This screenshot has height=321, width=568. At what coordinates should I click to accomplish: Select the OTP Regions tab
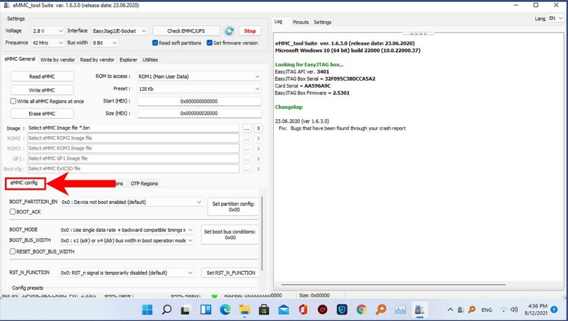(x=144, y=184)
